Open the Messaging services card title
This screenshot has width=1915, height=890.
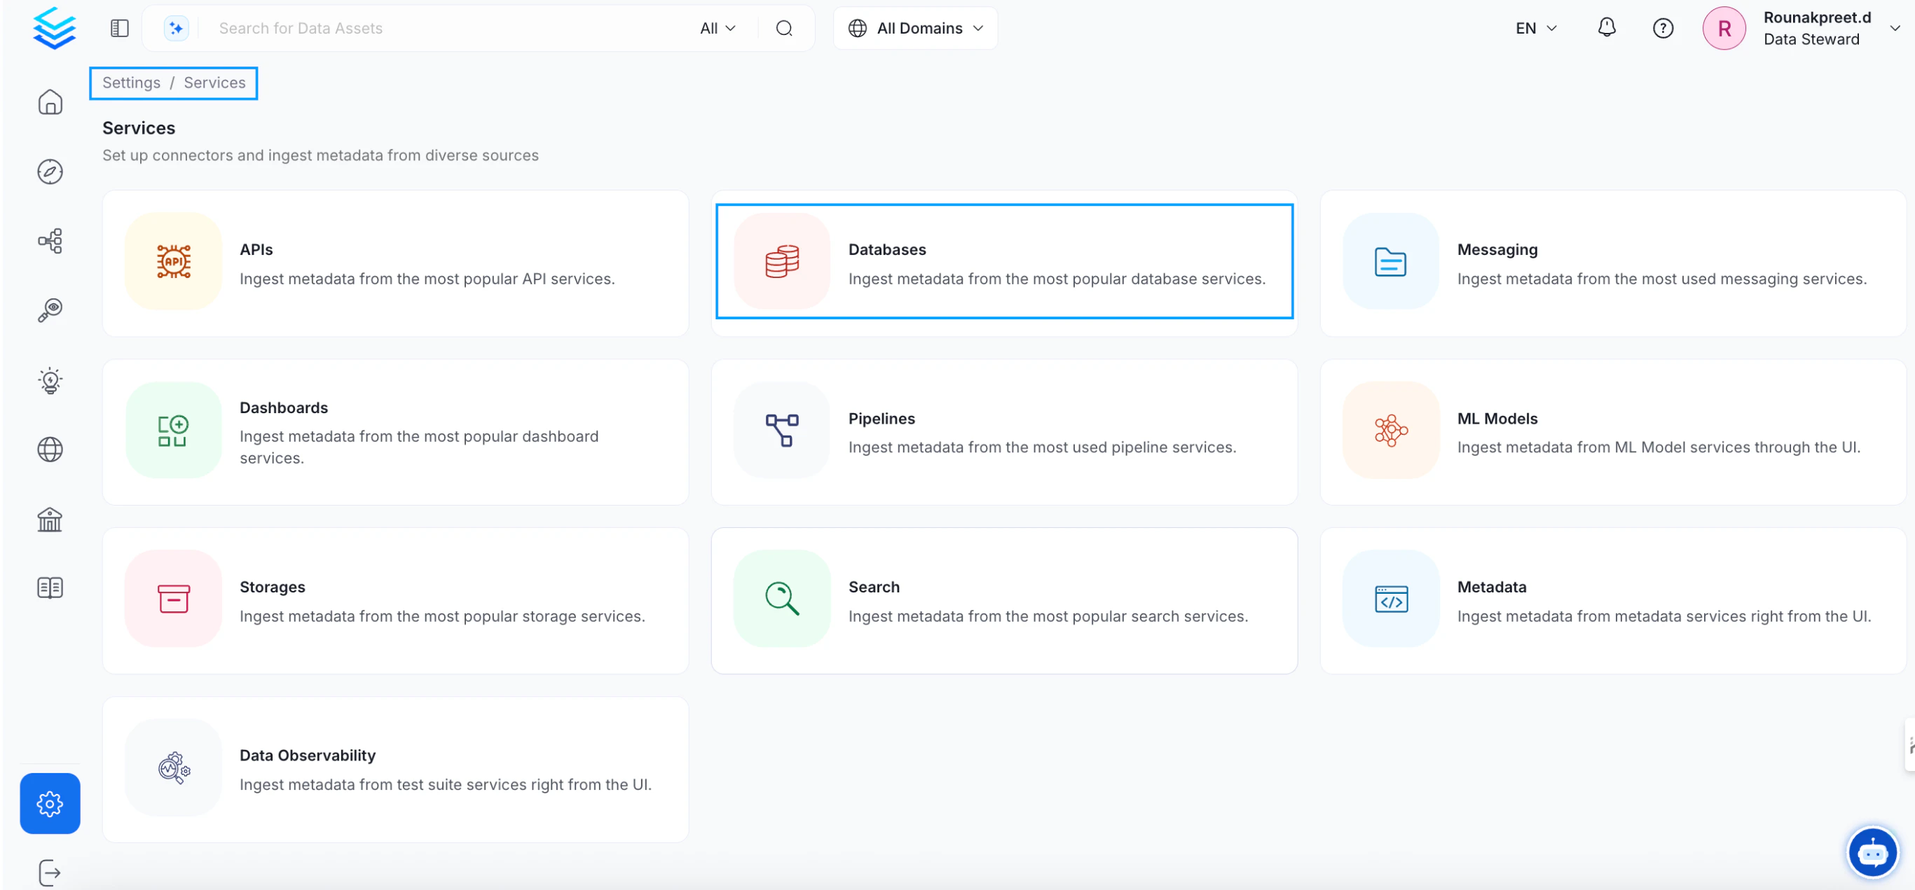click(x=1497, y=249)
